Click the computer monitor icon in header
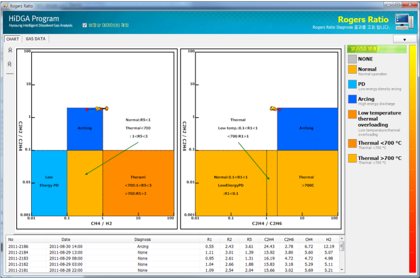 pos(404,22)
